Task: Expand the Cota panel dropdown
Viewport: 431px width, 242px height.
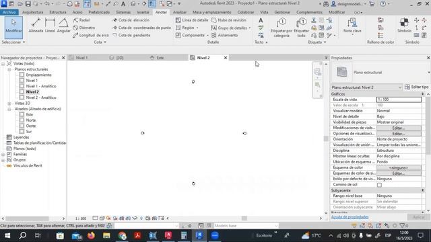Action: tap(105, 42)
